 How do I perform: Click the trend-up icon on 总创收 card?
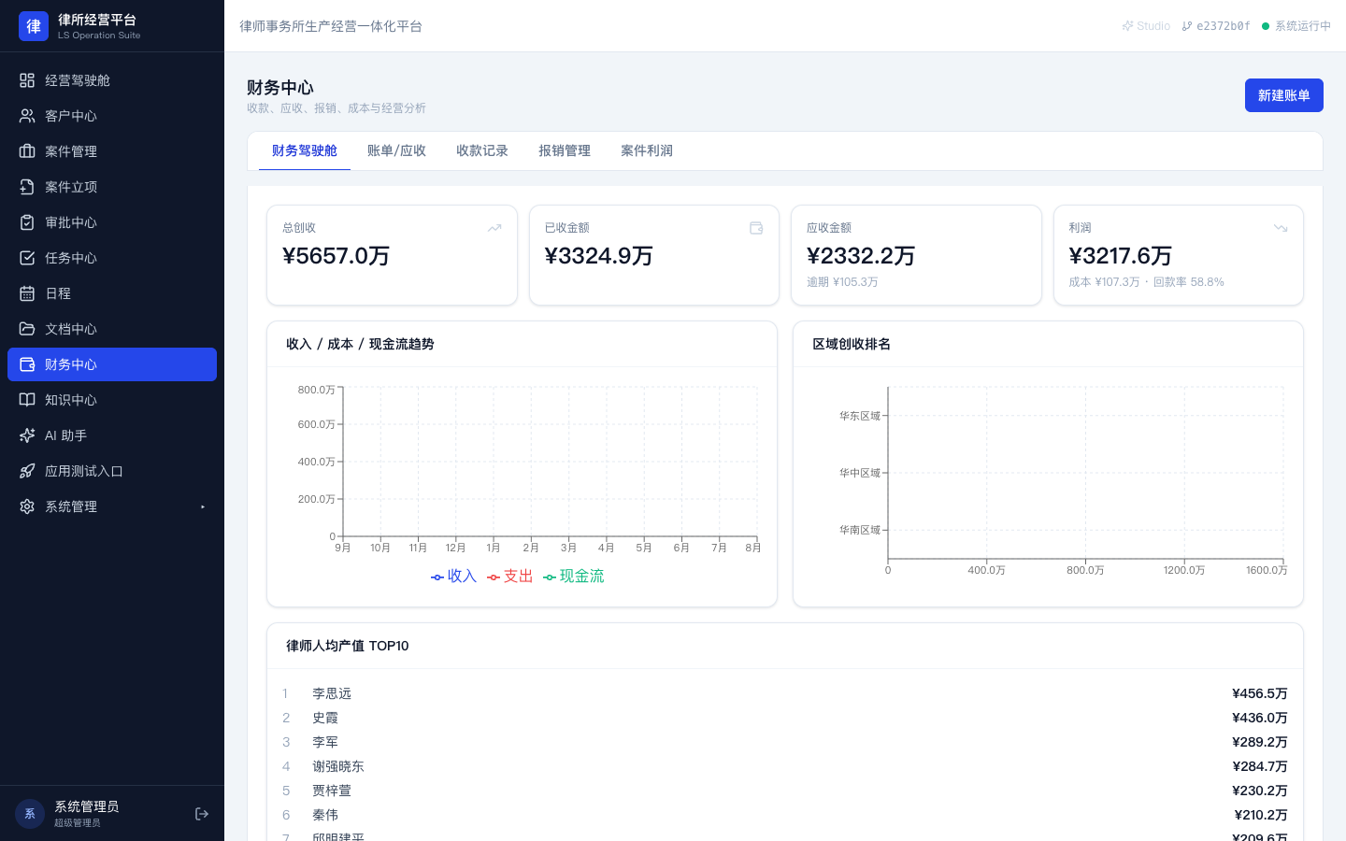pos(494,228)
